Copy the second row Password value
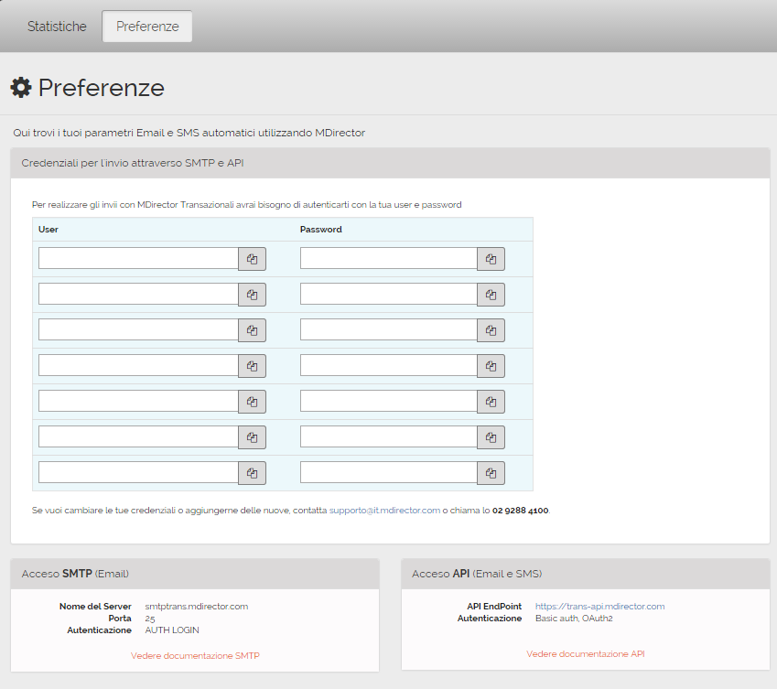 point(491,295)
